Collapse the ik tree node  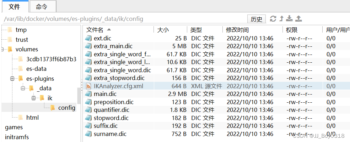[33, 98]
